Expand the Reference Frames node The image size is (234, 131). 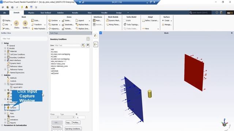click(5, 70)
